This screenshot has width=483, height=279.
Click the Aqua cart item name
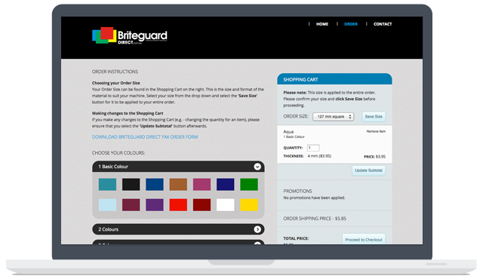288,132
